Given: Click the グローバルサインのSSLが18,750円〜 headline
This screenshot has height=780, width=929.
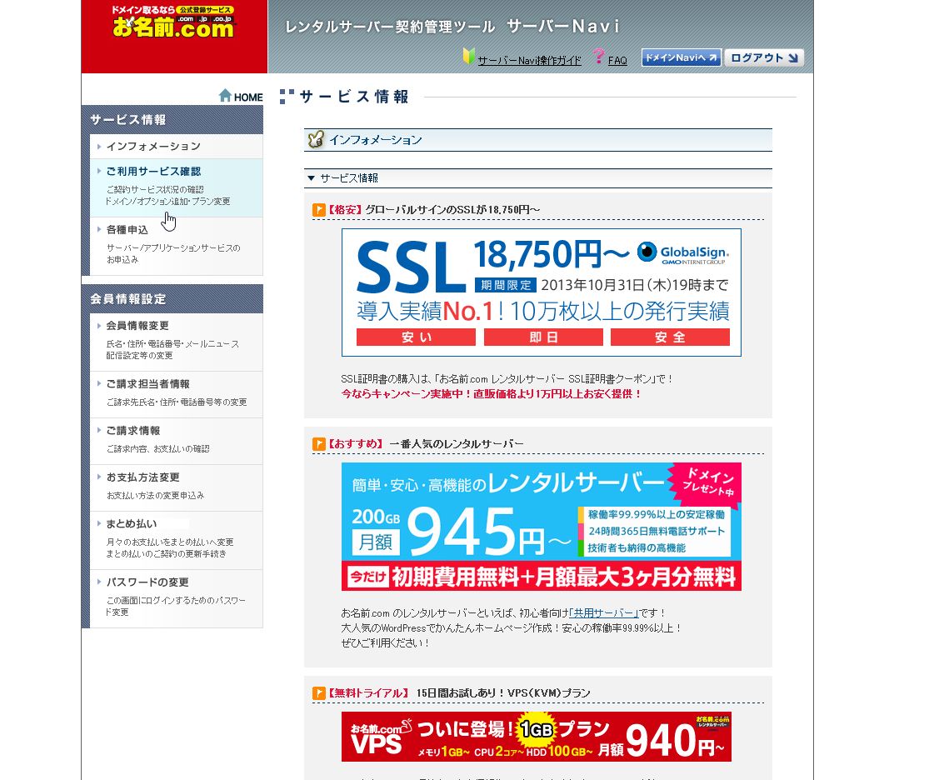Looking at the screenshot, I should [x=452, y=210].
